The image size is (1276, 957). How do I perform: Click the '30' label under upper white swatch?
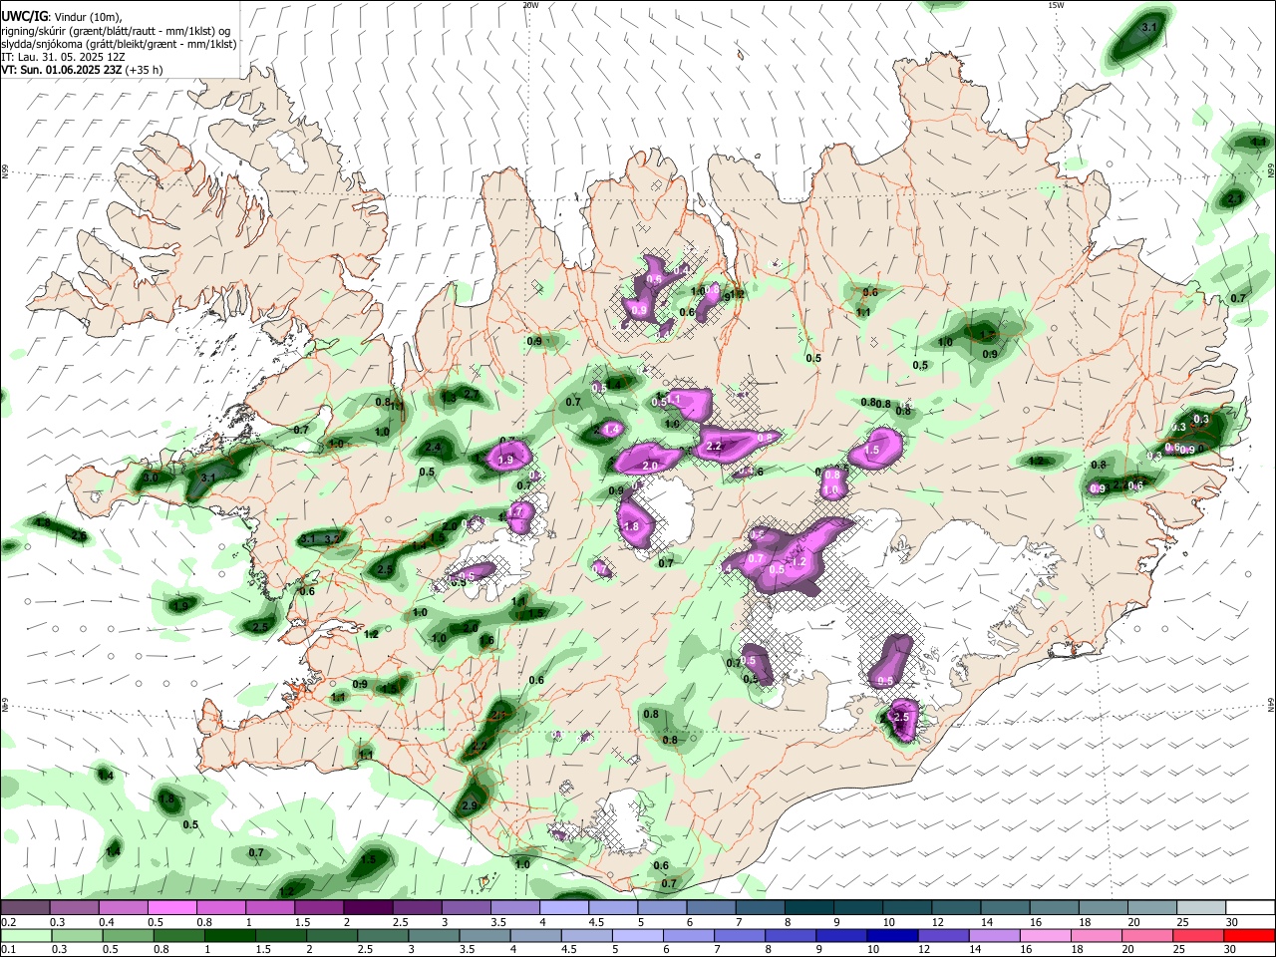[1232, 922]
